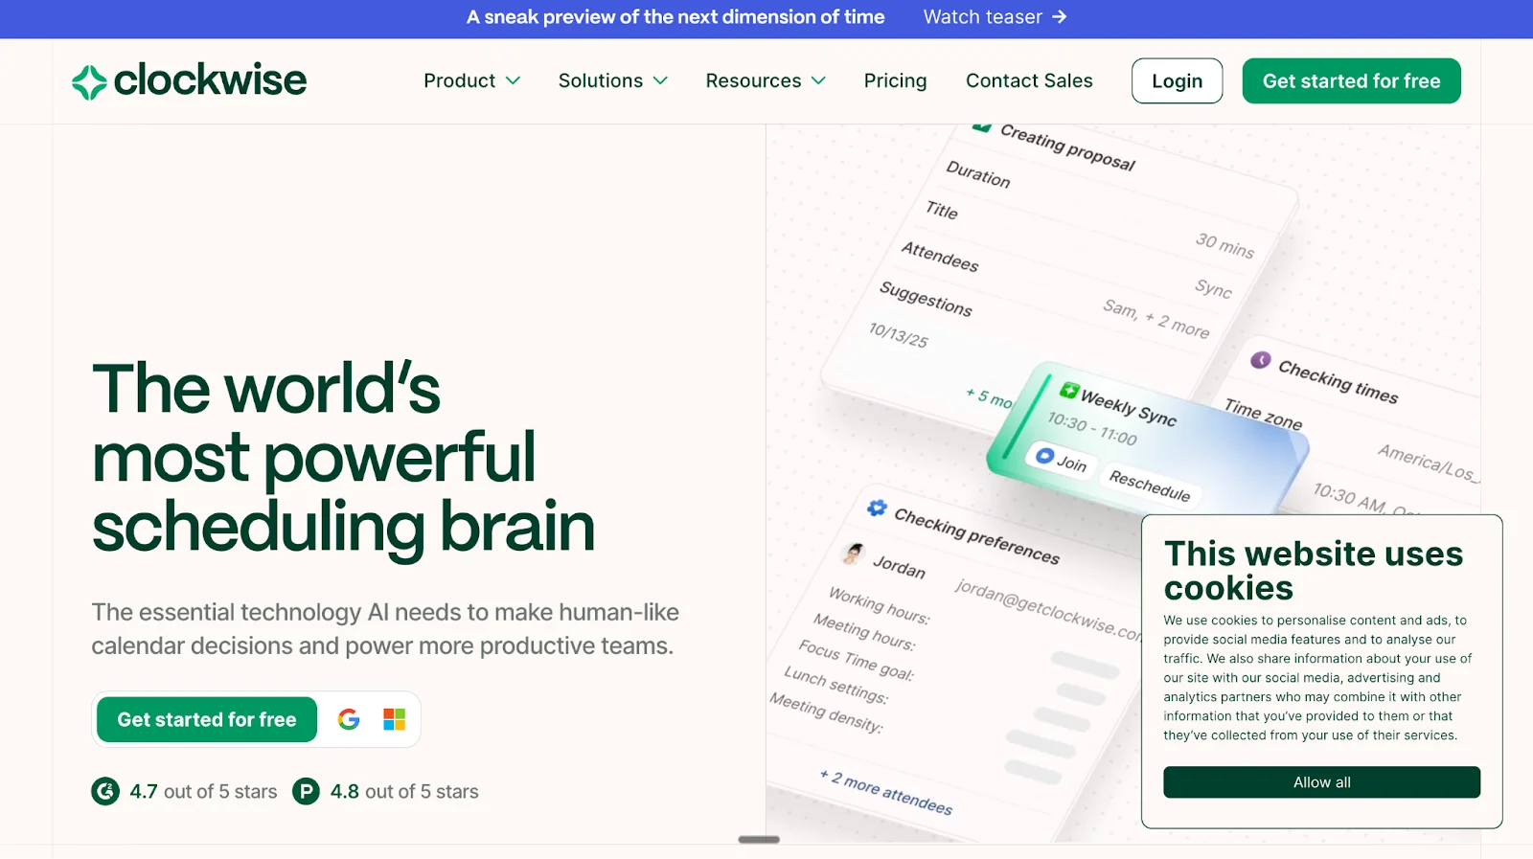Click the Clockwise logo icon
Viewport: 1533px width, 859px height.
coord(89,82)
